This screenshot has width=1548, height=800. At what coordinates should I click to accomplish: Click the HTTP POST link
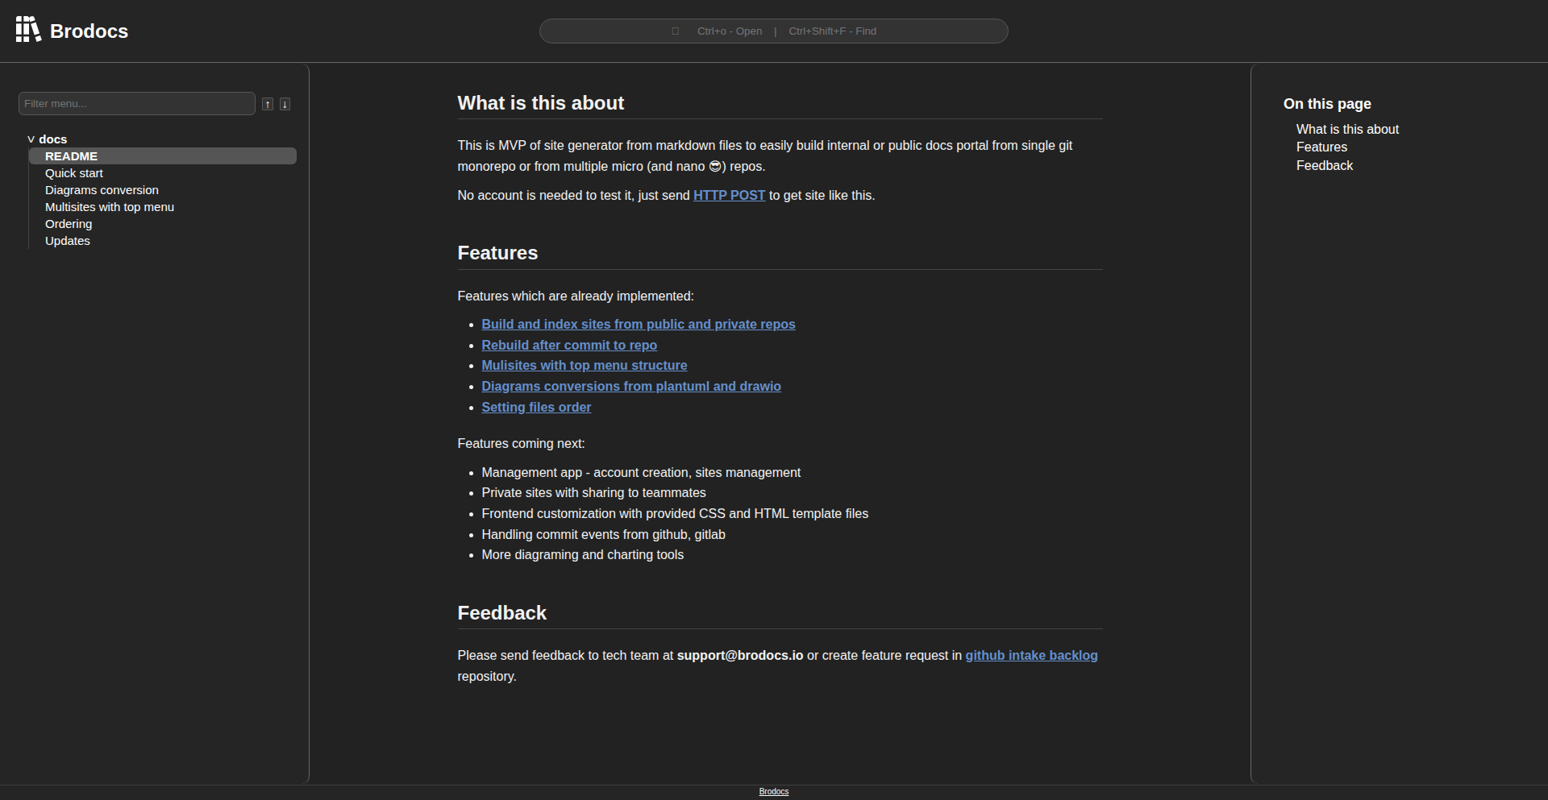729,195
